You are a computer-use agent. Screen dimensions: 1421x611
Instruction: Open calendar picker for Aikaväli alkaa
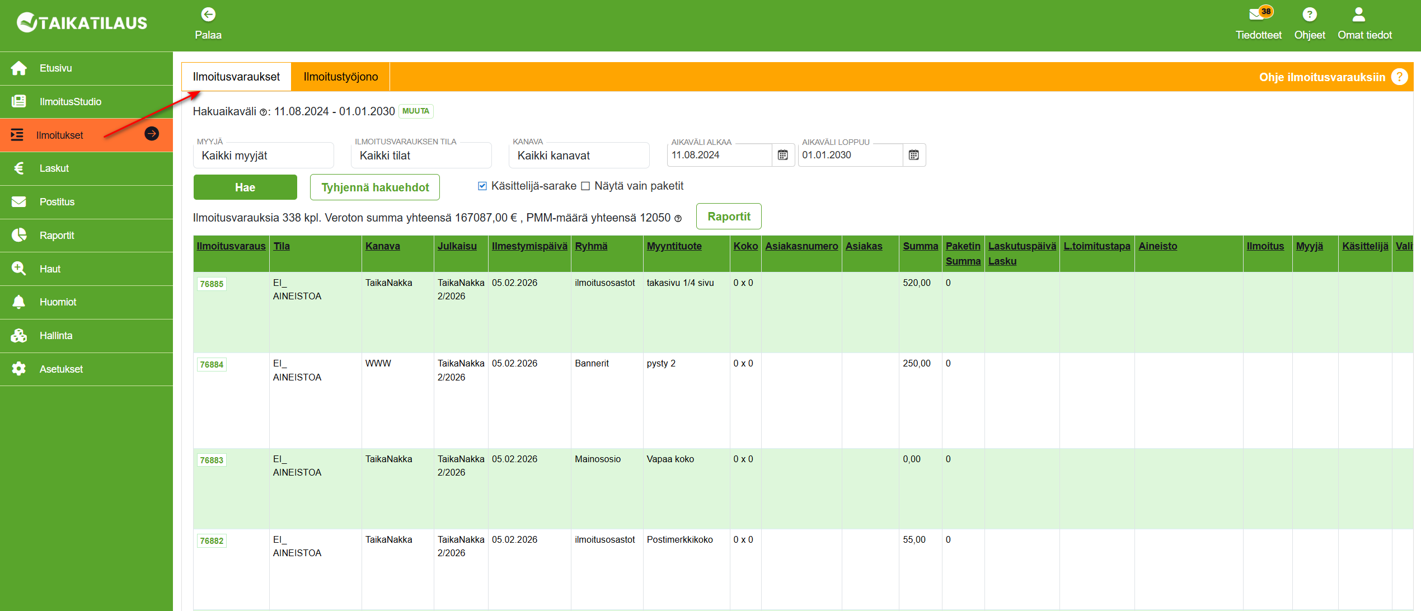[782, 155]
